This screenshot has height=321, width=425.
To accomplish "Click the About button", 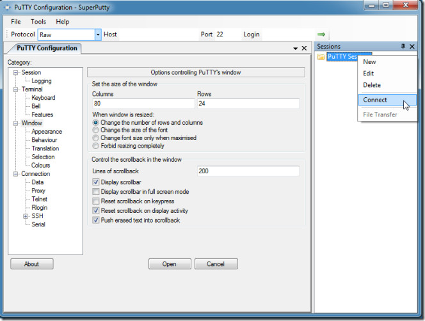I will 32,264.
